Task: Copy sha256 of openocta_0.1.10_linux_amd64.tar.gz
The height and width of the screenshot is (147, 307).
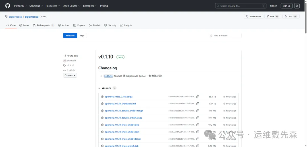Action: (x=198, y=139)
